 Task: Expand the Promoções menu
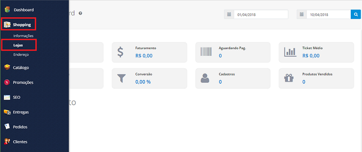pyautogui.click(x=23, y=82)
